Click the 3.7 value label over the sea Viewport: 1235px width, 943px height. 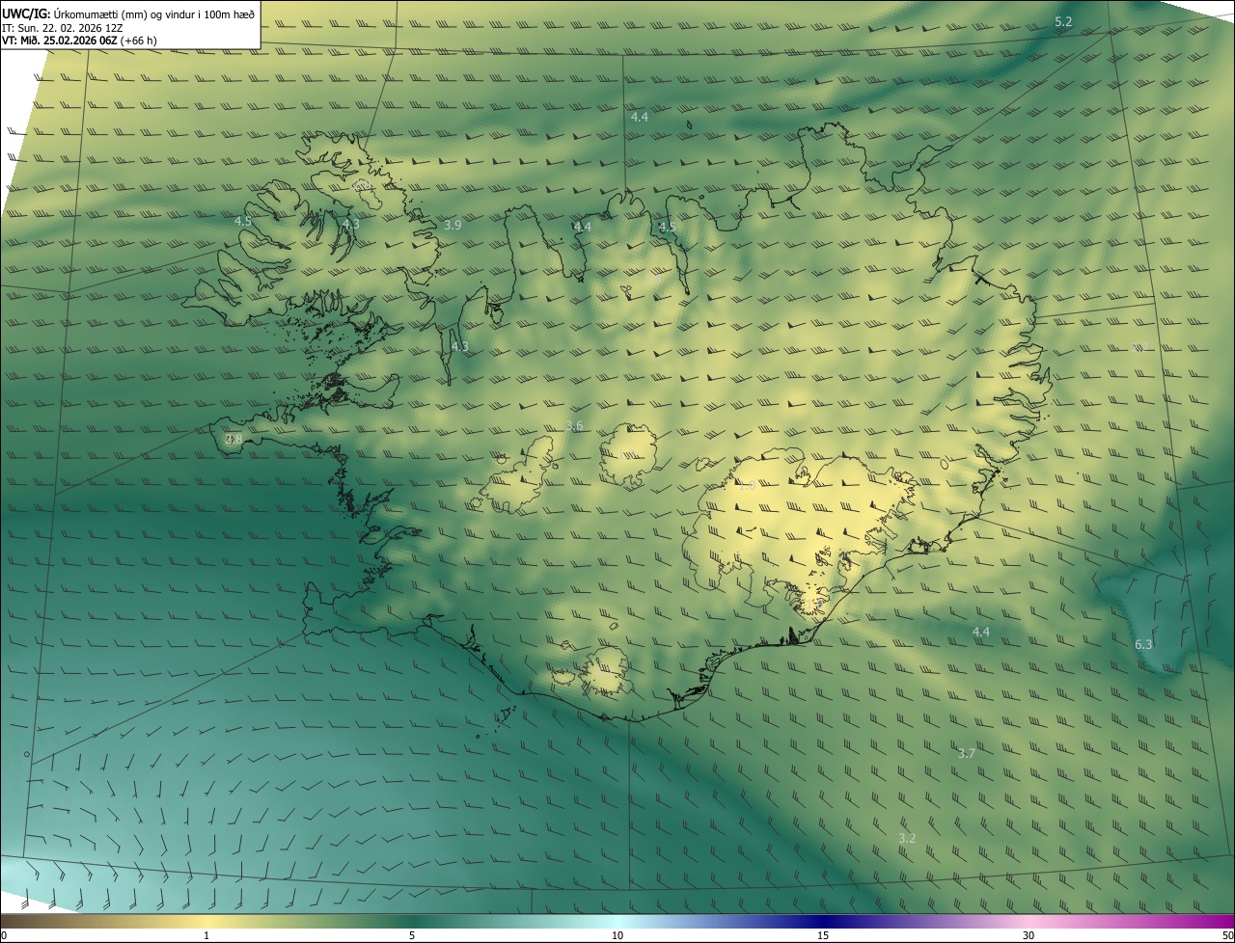[x=967, y=753]
